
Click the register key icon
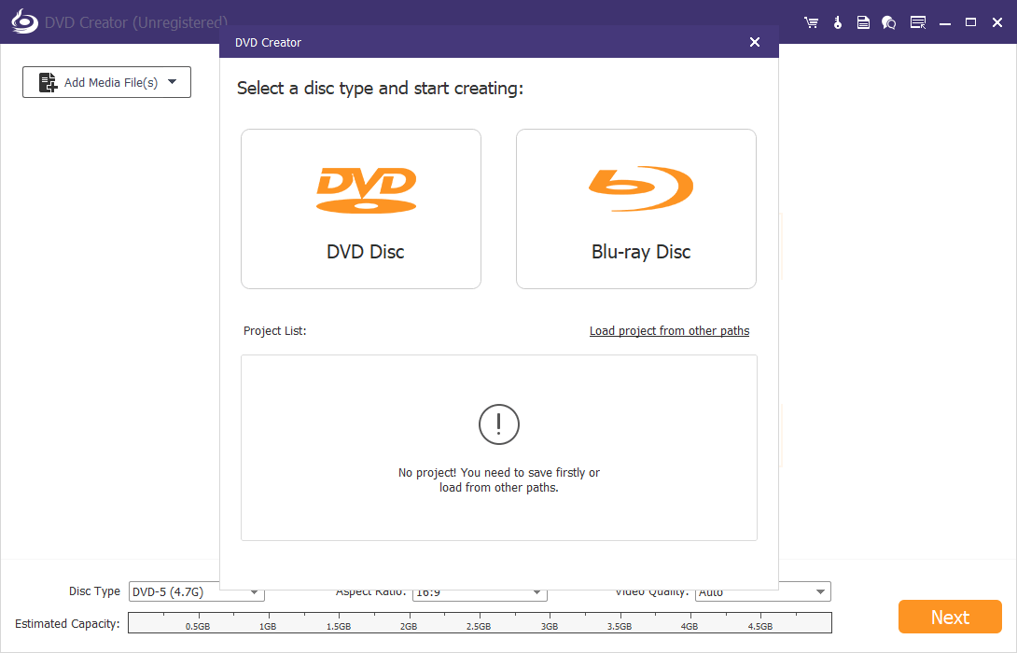(837, 22)
